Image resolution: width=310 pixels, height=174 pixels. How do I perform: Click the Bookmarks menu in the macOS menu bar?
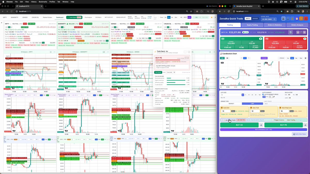43,2
